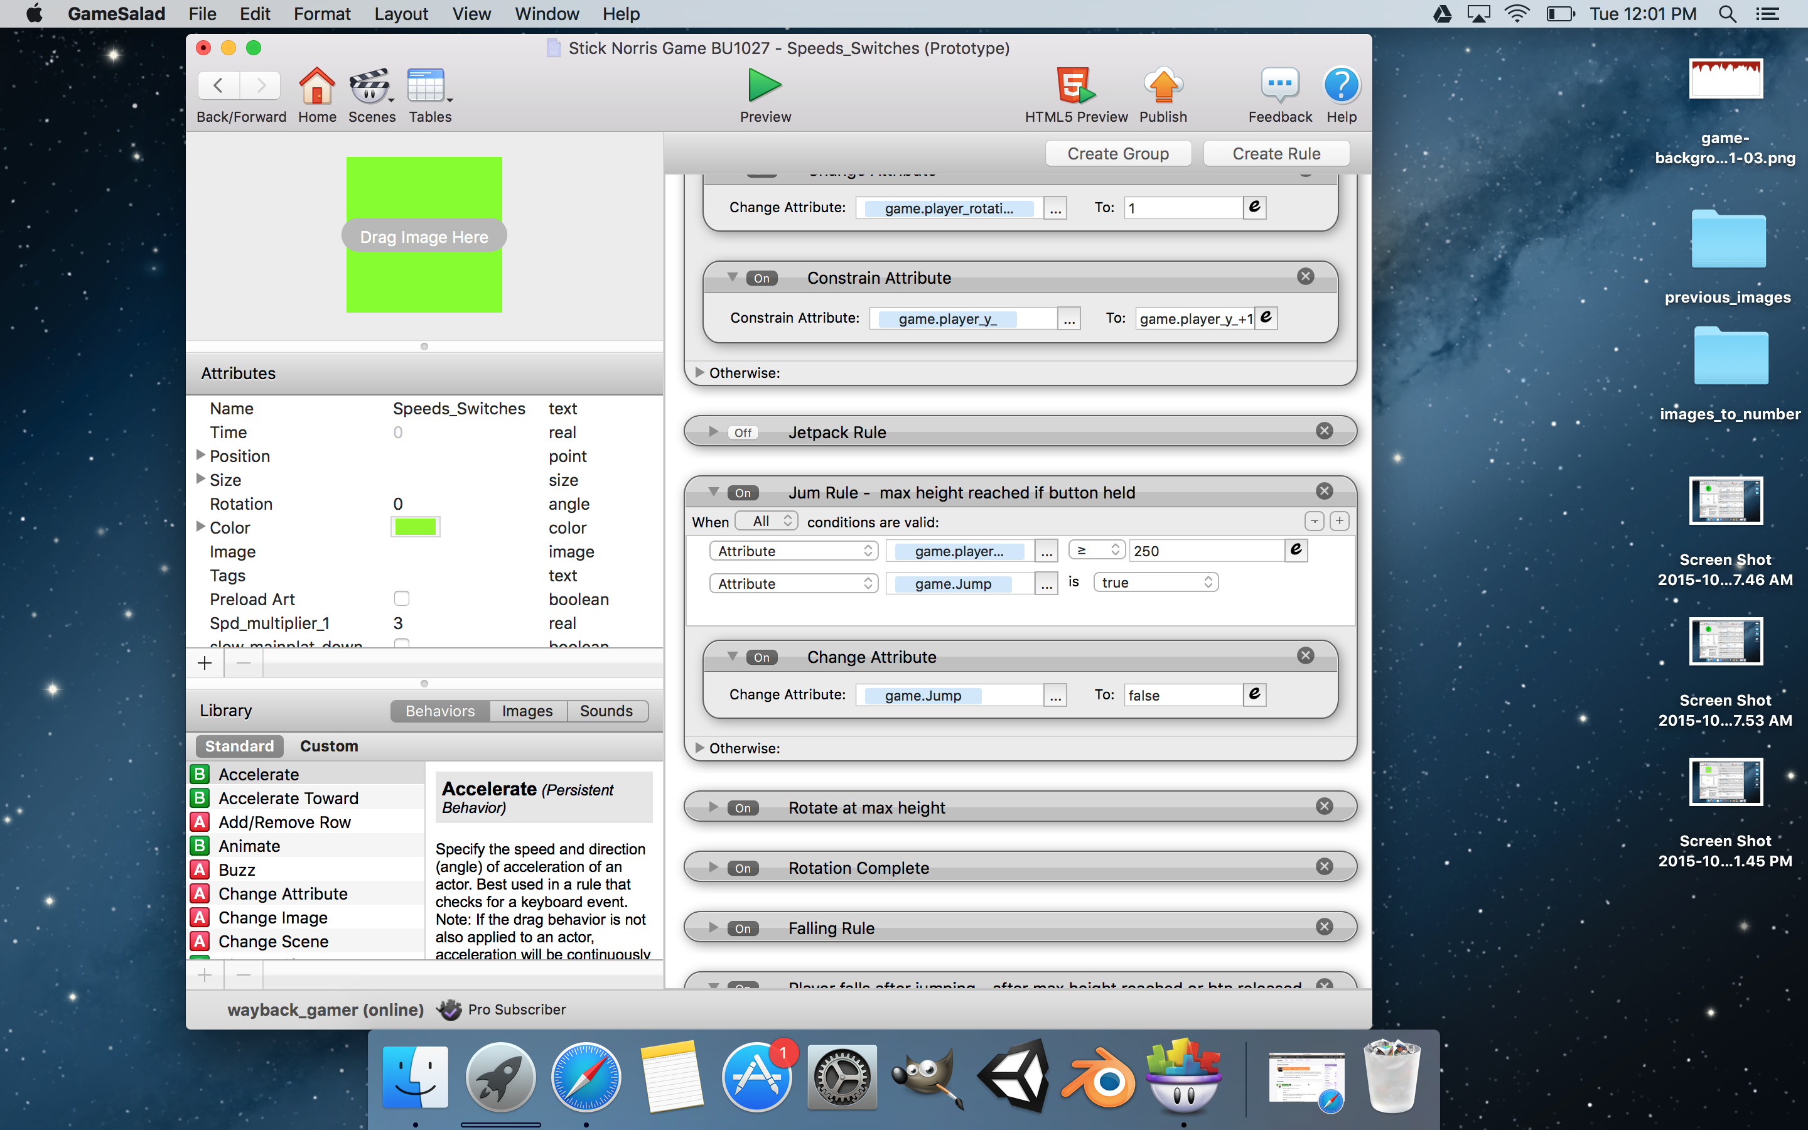Expand the Size attribute
The width and height of the screenshot is (1808, 1130).
[x=200, y=479]
